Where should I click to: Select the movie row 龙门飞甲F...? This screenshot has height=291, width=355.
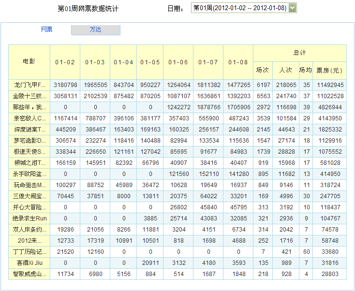[177, 85]
